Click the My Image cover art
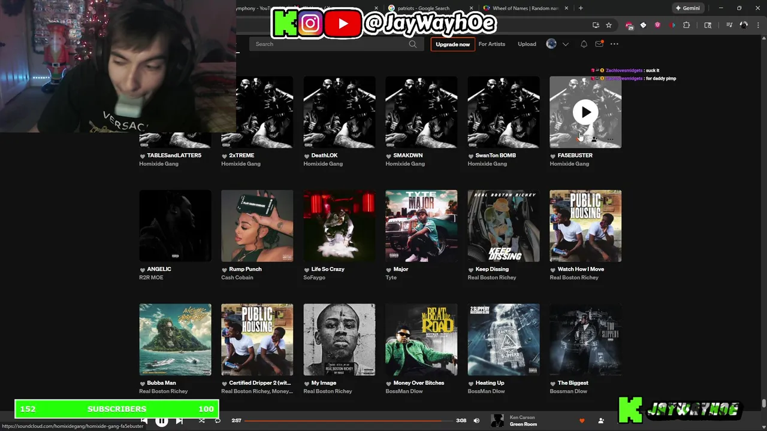This screenshot has height=431, width=767. pyautogui.click(x=339, y=339)
